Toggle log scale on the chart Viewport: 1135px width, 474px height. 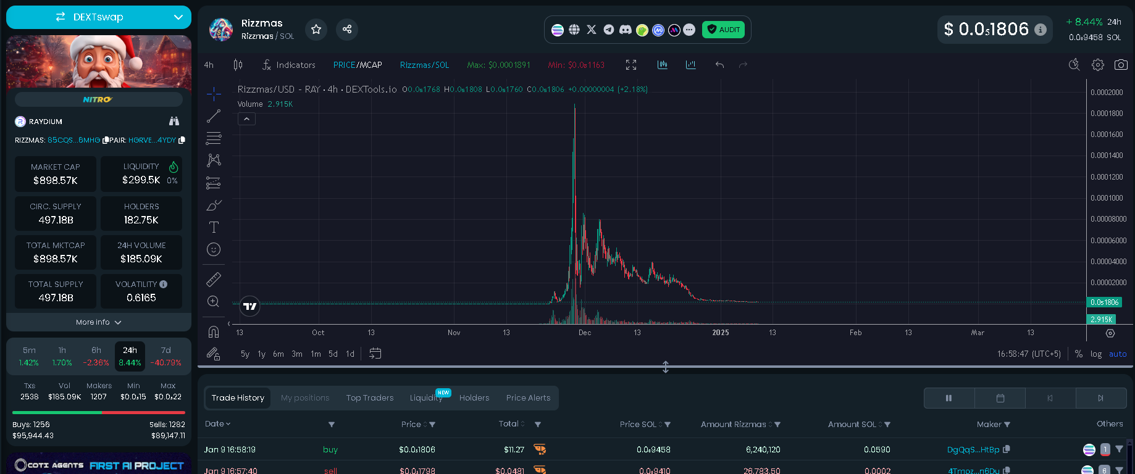(x=1096, y=354)
